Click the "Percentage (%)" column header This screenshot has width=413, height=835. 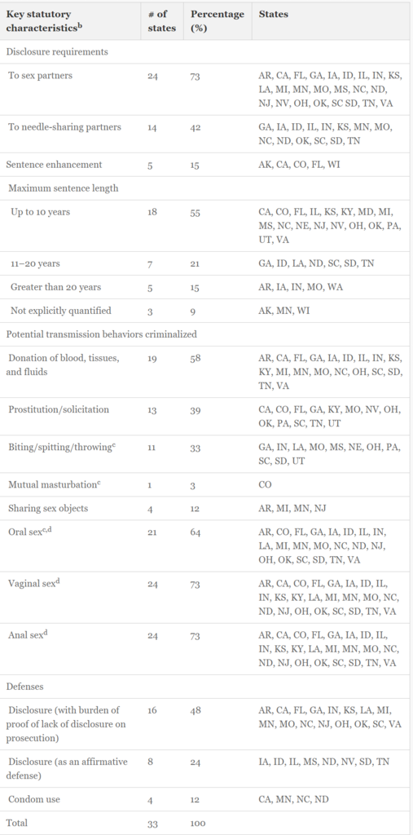click(x=217, y=20)
